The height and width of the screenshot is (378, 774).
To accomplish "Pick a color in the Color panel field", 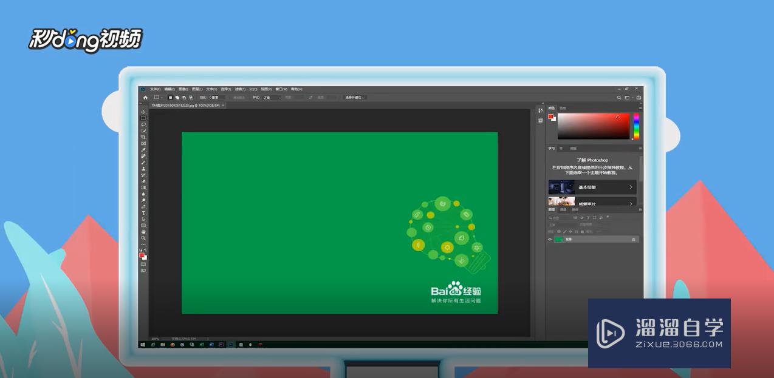I will [x=594, y=126].
